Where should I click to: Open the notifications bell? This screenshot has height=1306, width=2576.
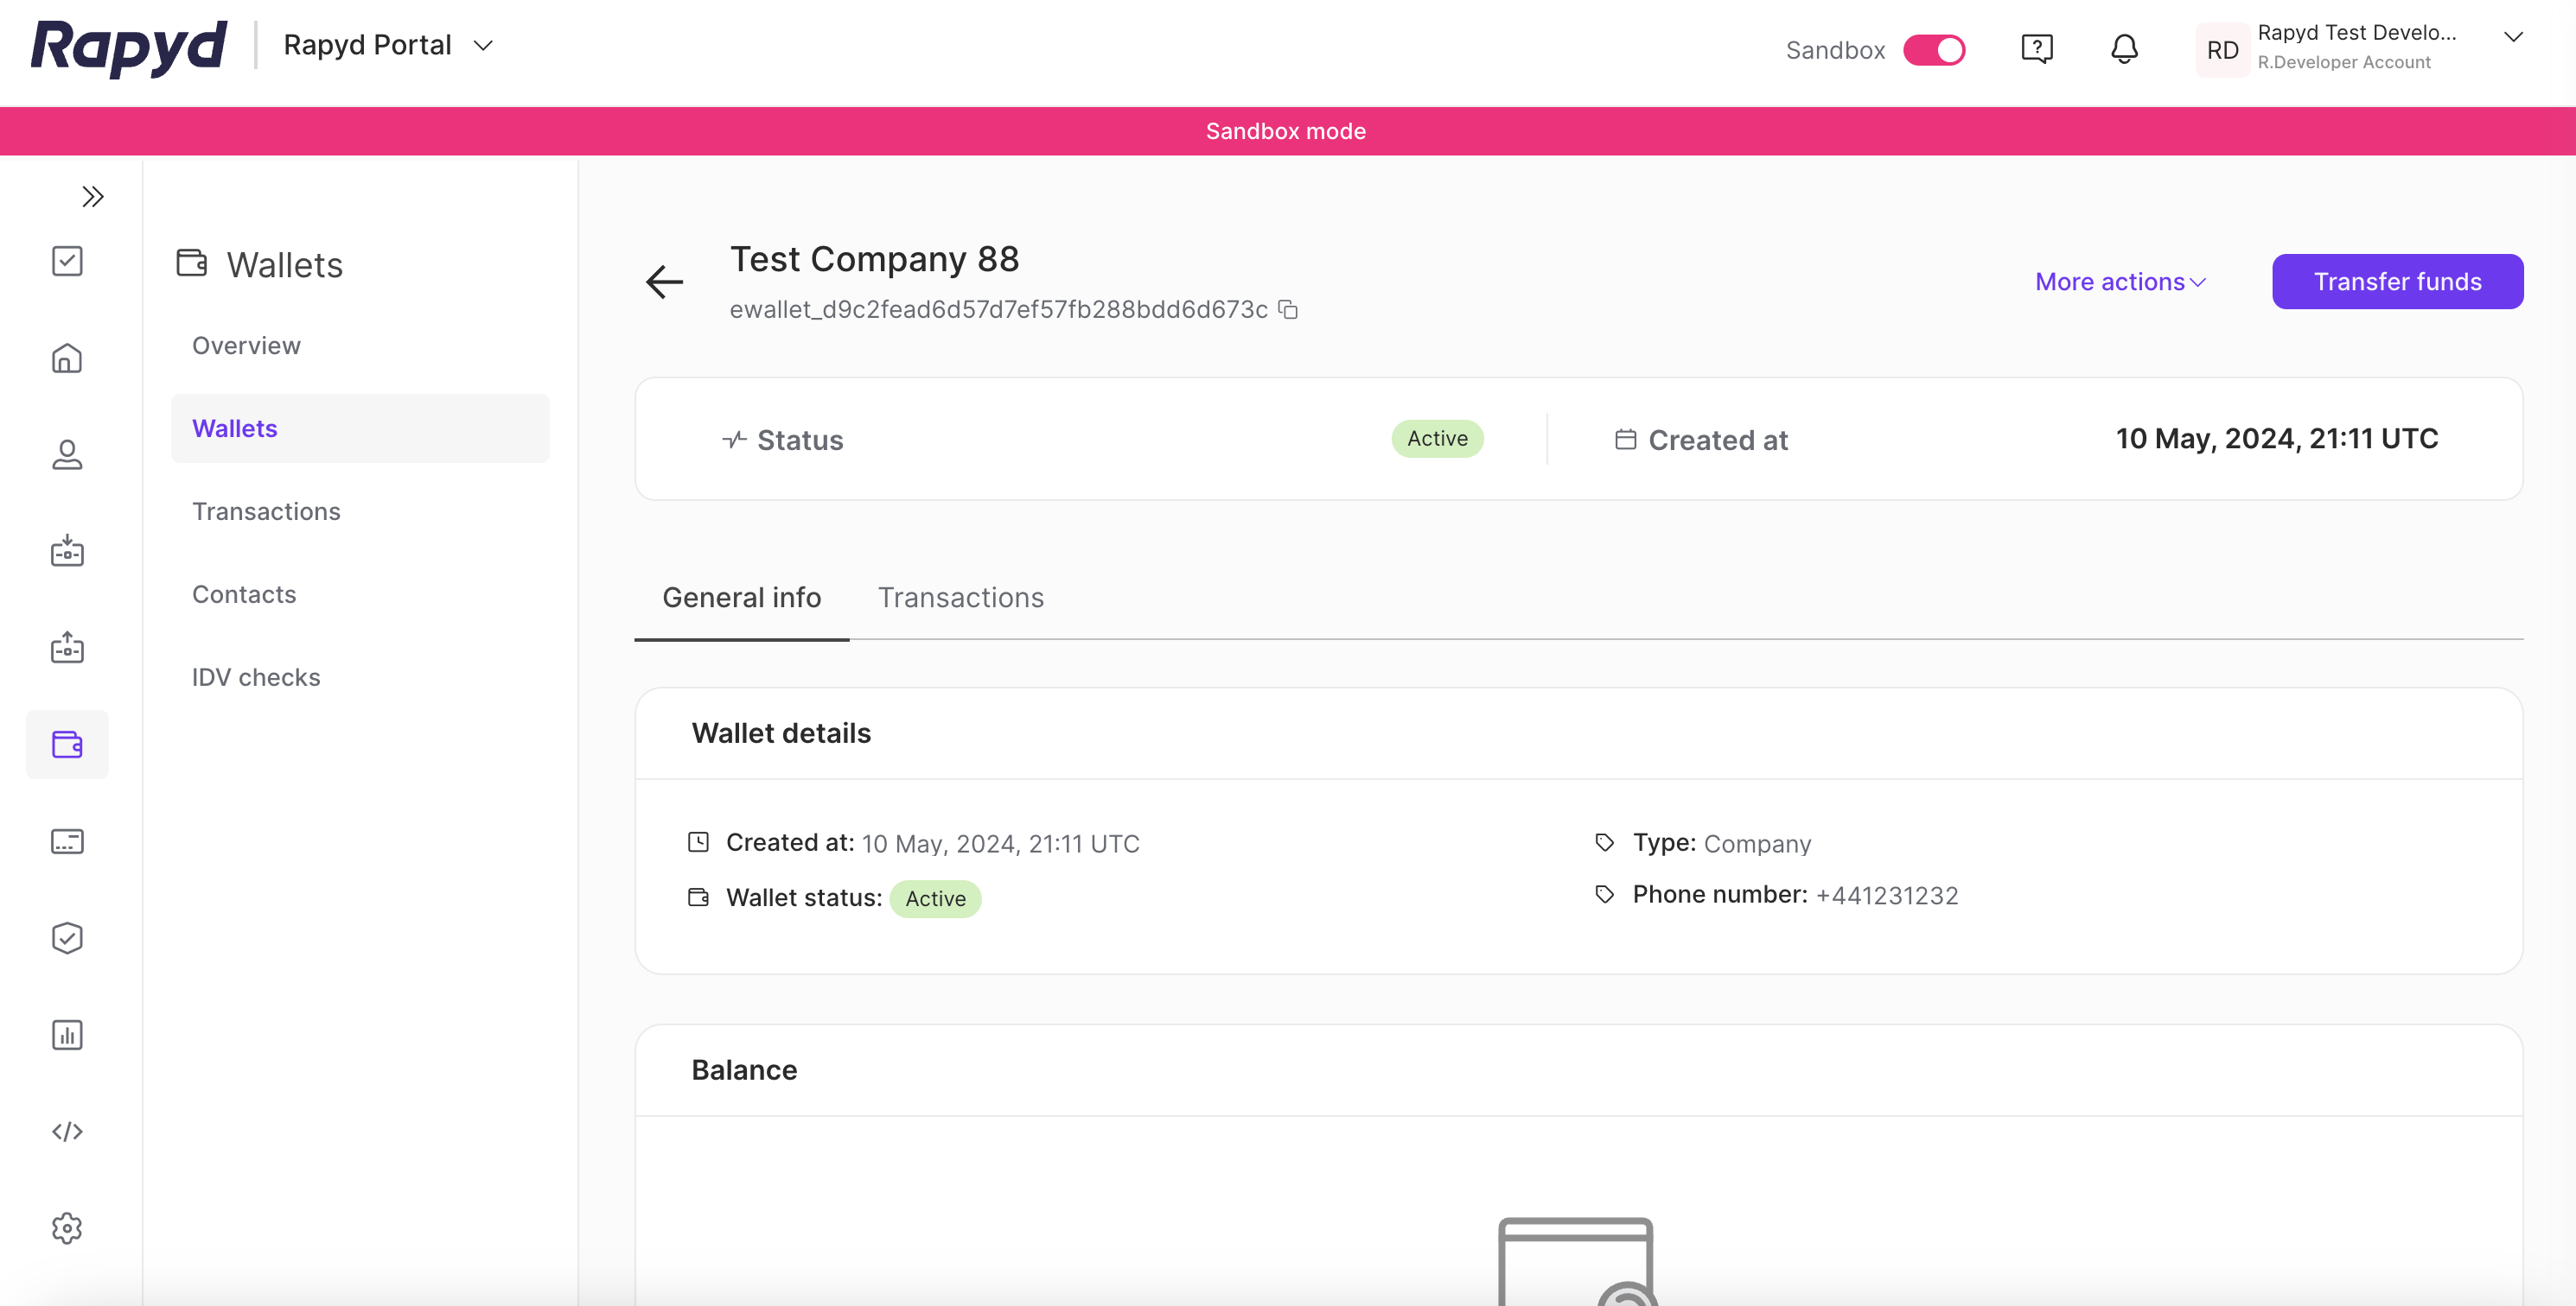click(x=2124, y=49)
